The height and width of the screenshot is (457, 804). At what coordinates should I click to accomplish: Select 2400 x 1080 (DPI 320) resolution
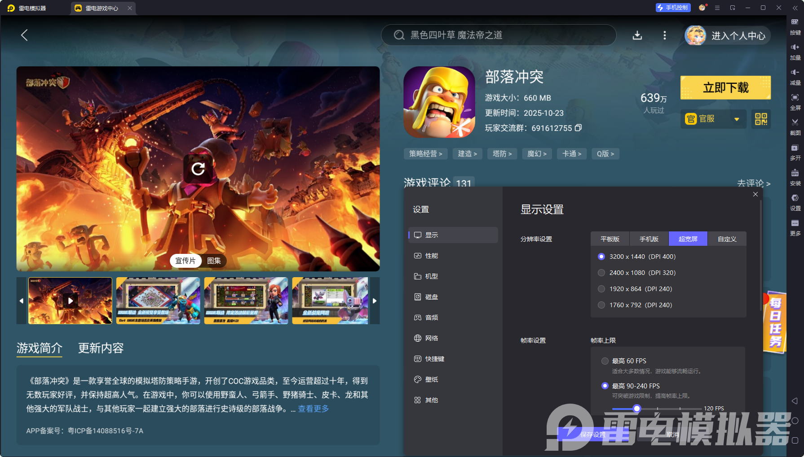pyautogui.click(x=637, y=273)
